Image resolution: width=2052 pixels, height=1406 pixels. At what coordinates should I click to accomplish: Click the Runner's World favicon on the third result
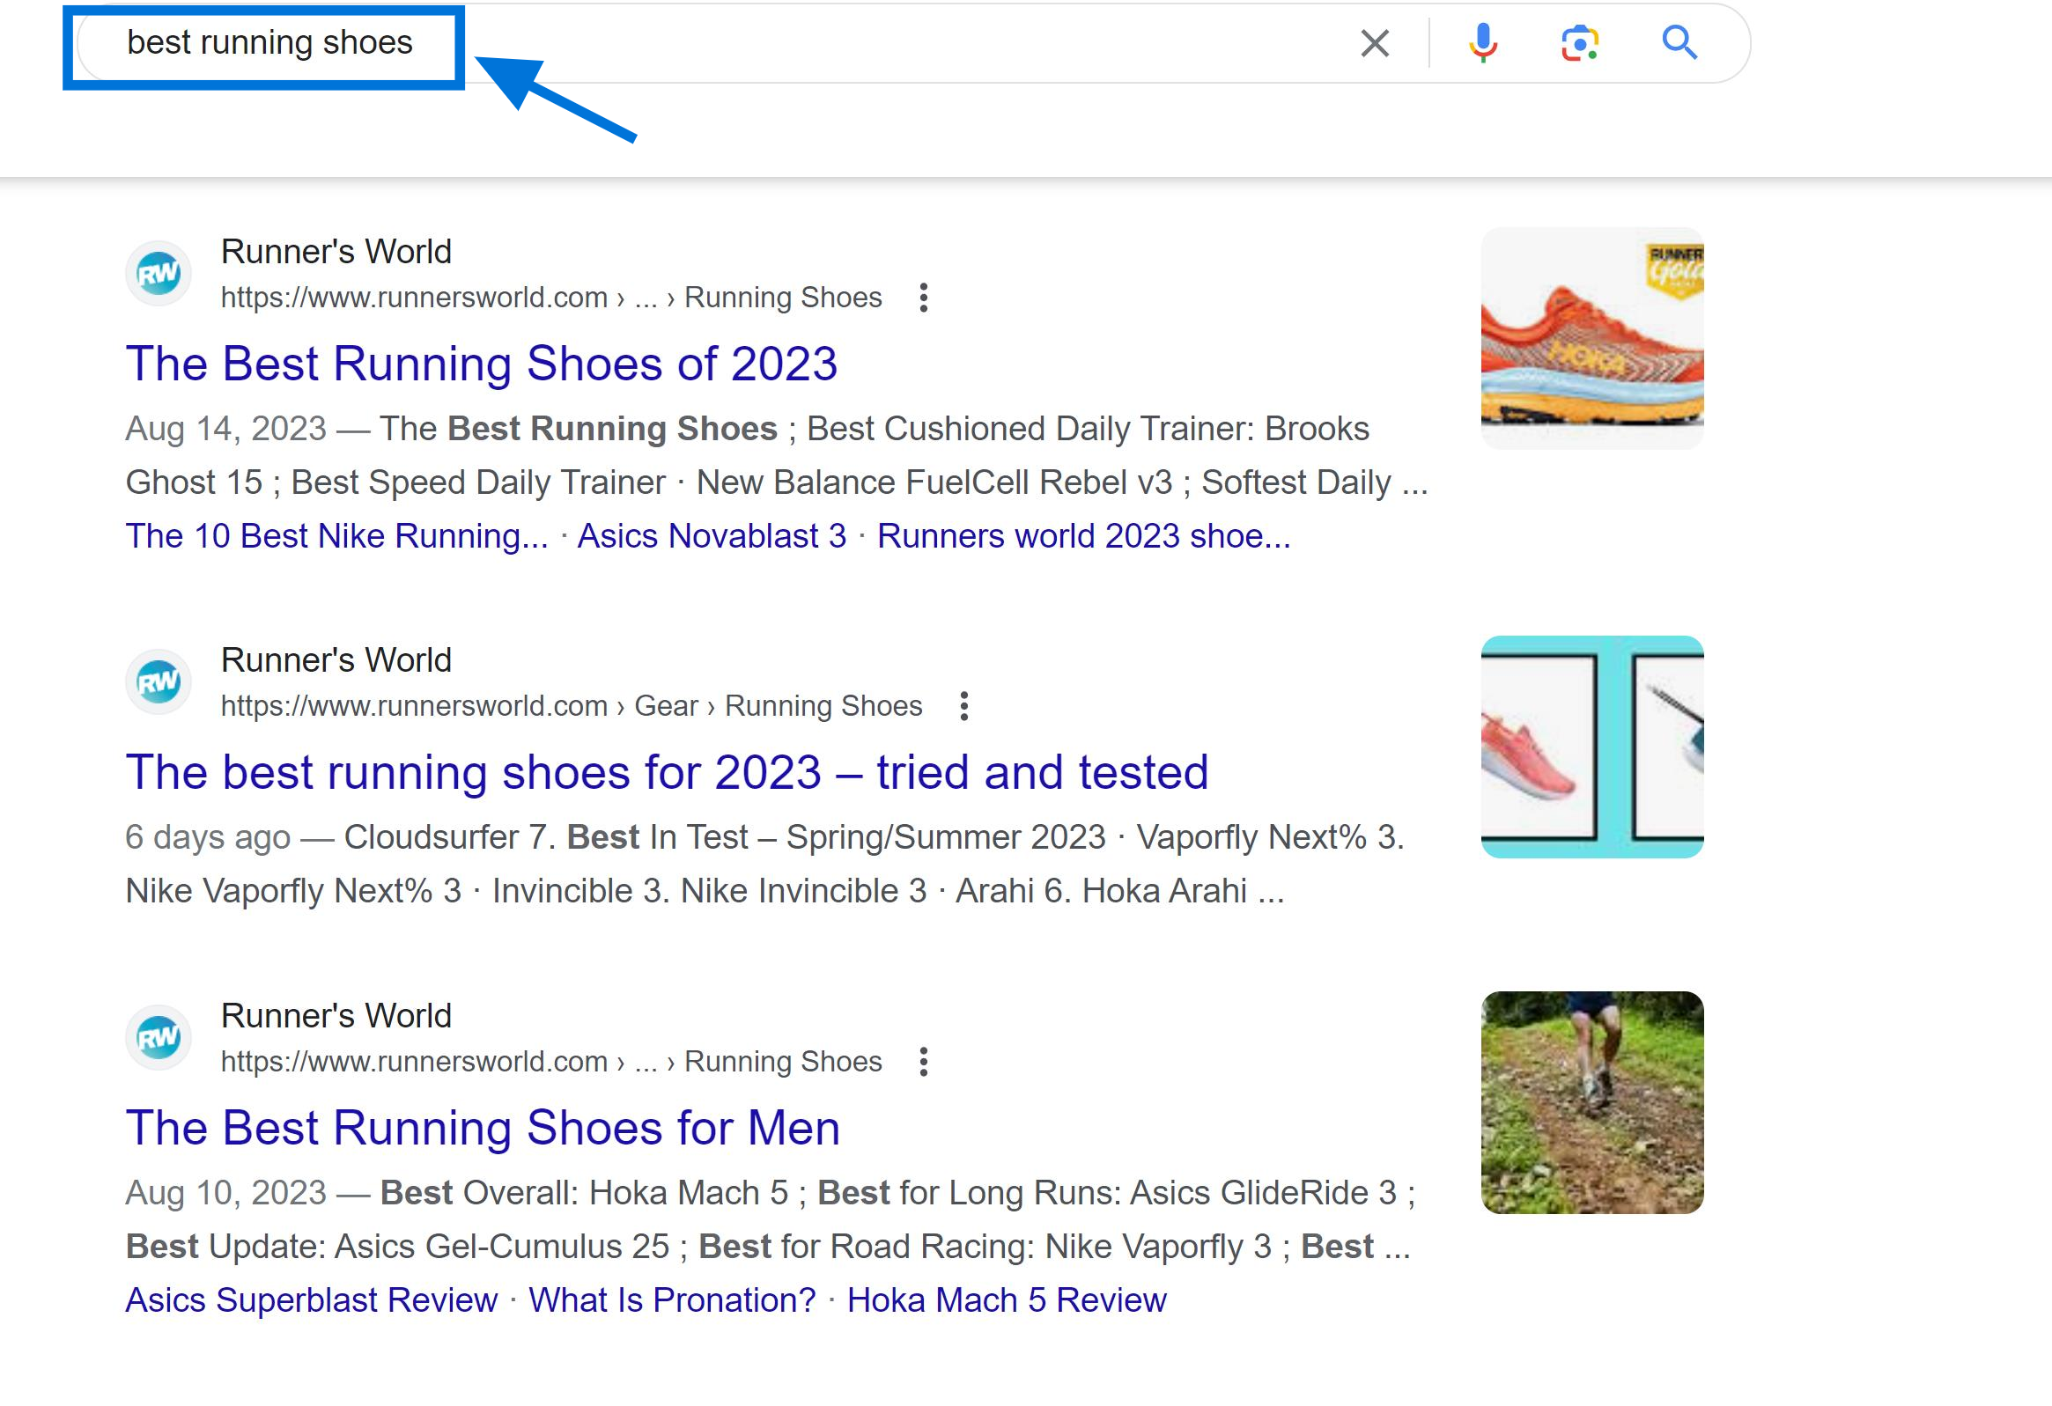158,1037
